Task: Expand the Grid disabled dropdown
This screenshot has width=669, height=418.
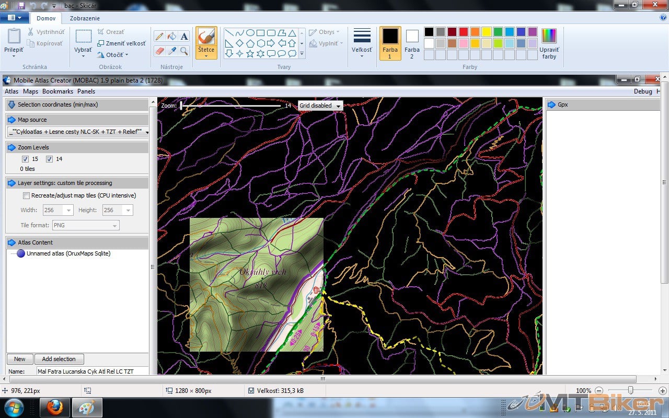Action: (320, 106)
